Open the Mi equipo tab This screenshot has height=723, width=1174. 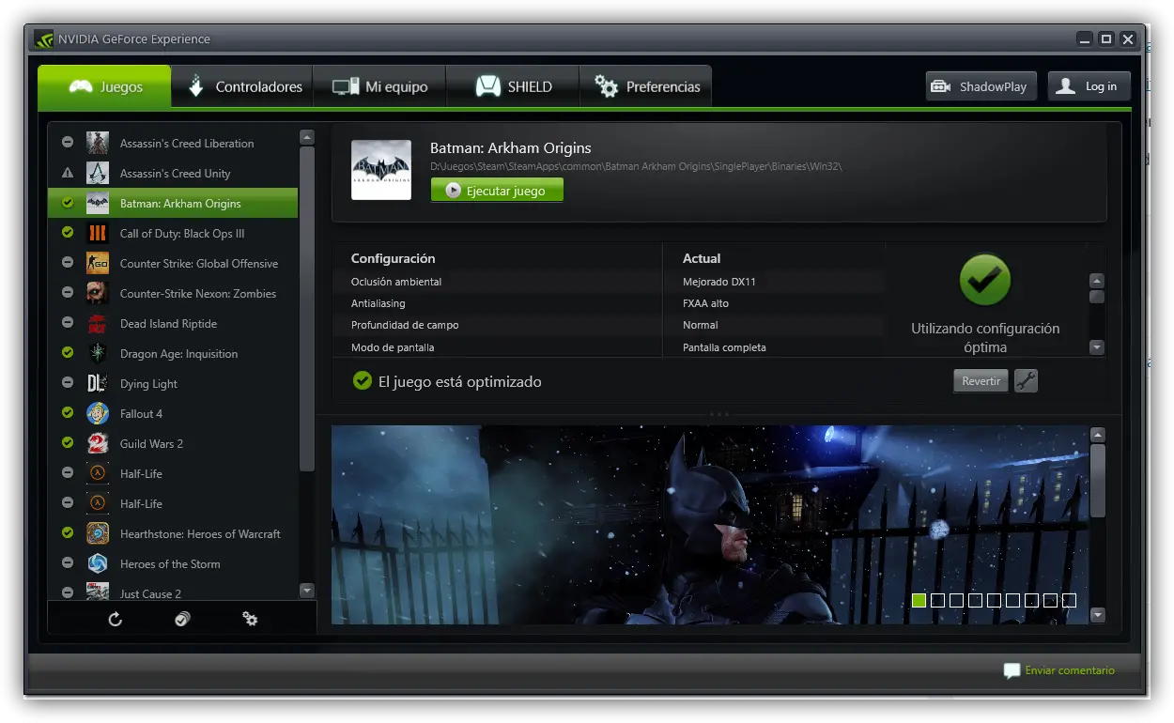point(379,86)
